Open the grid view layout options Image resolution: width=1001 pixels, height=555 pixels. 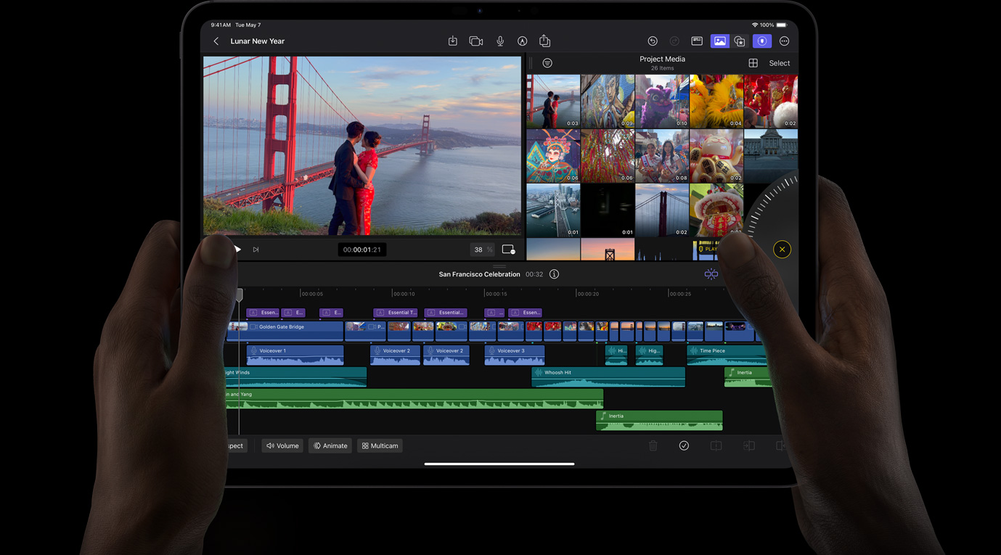(753, 63)
